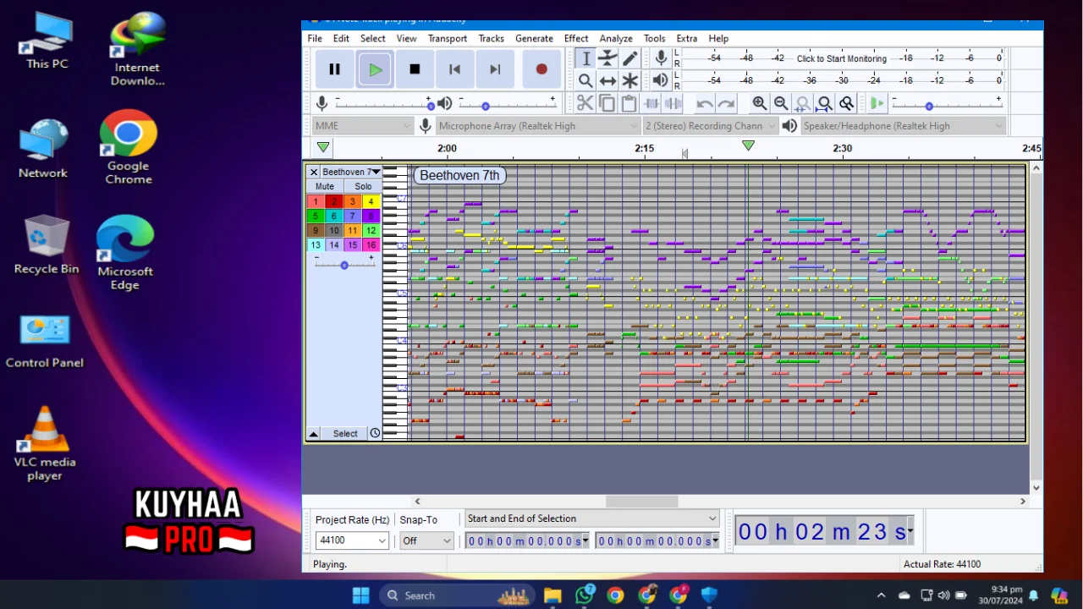The image size is (1083, 609).
Task: Select the Envelope tool
Action: [607, 58]
